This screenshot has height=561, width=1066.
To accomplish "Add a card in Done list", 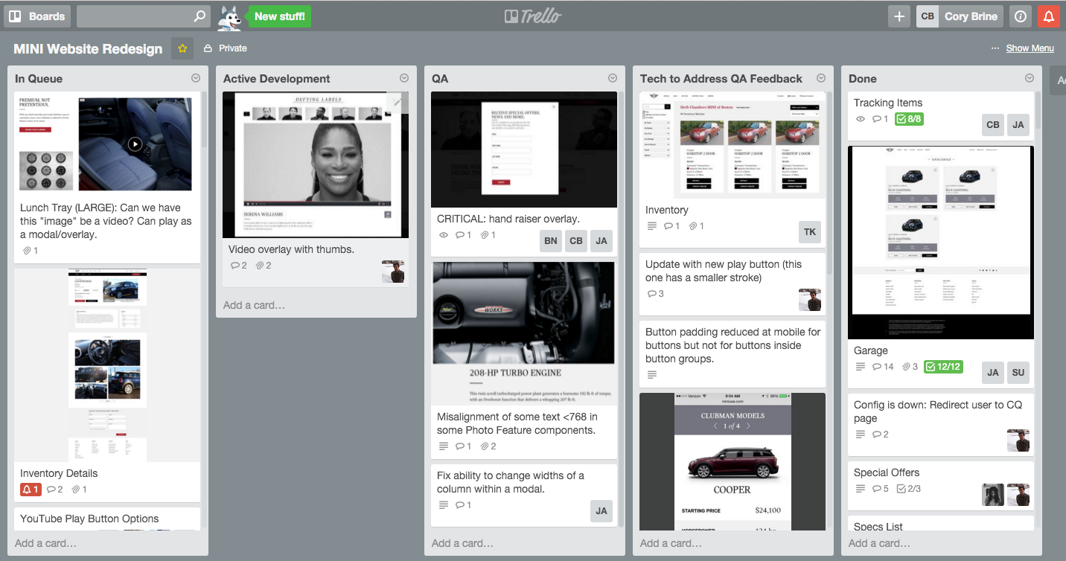I will 879,543.
